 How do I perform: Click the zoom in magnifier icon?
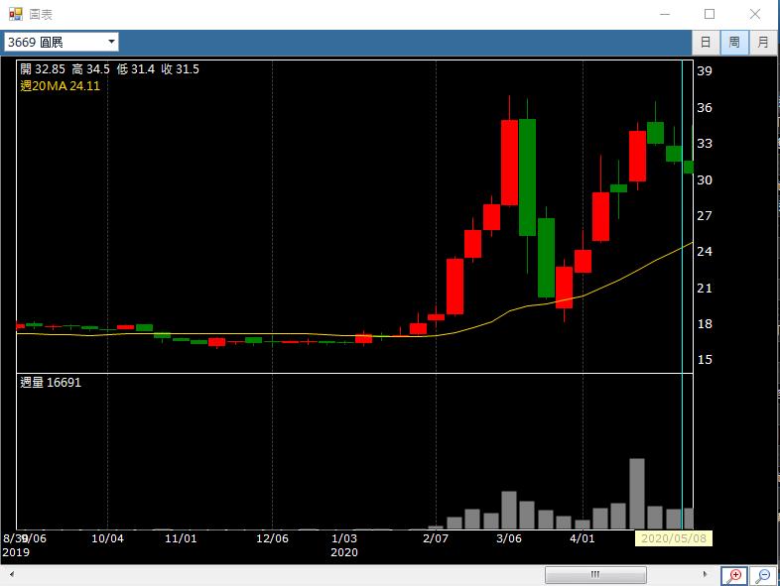pyautogui.click(x=734, y=575)
